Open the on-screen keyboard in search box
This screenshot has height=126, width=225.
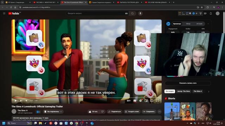coord(126,13)
